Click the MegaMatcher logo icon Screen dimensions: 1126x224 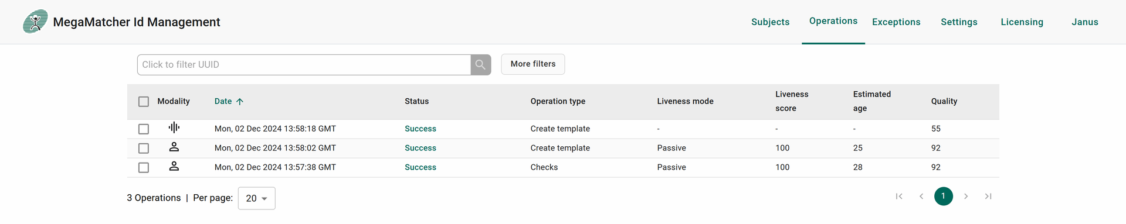tap(35, 22)
